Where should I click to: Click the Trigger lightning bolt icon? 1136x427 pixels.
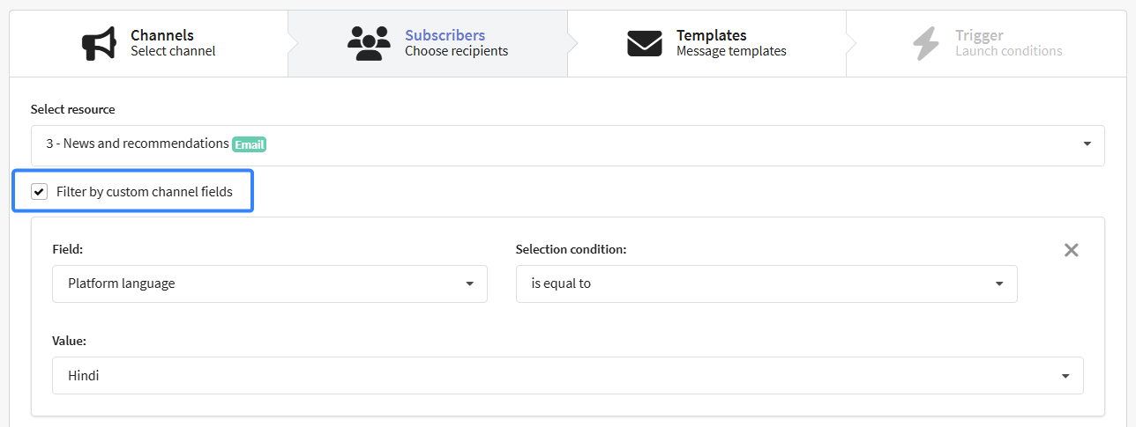click(x=926, y=43)
